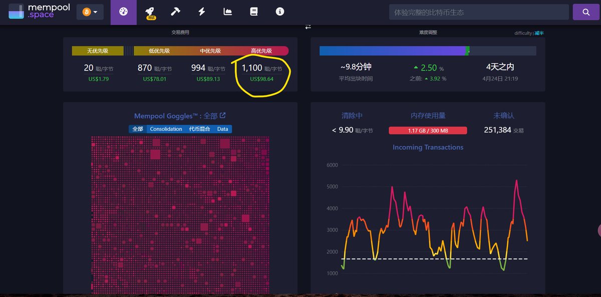Screen dimensions: 601x297
Task: Click the < 9.90 purging fee value
Action: (342, 130)
